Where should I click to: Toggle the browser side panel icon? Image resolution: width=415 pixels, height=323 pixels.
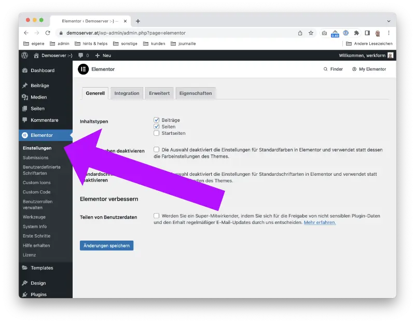coord(367,33)
